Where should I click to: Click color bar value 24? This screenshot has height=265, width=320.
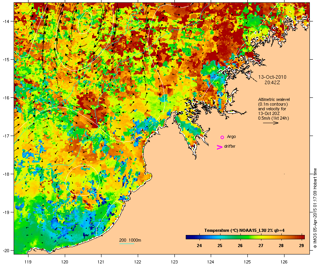tap(199, 246)
